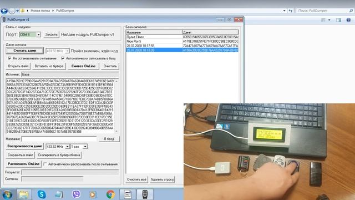Click the dump text area scroll up arrow

[x=116, y=81]
